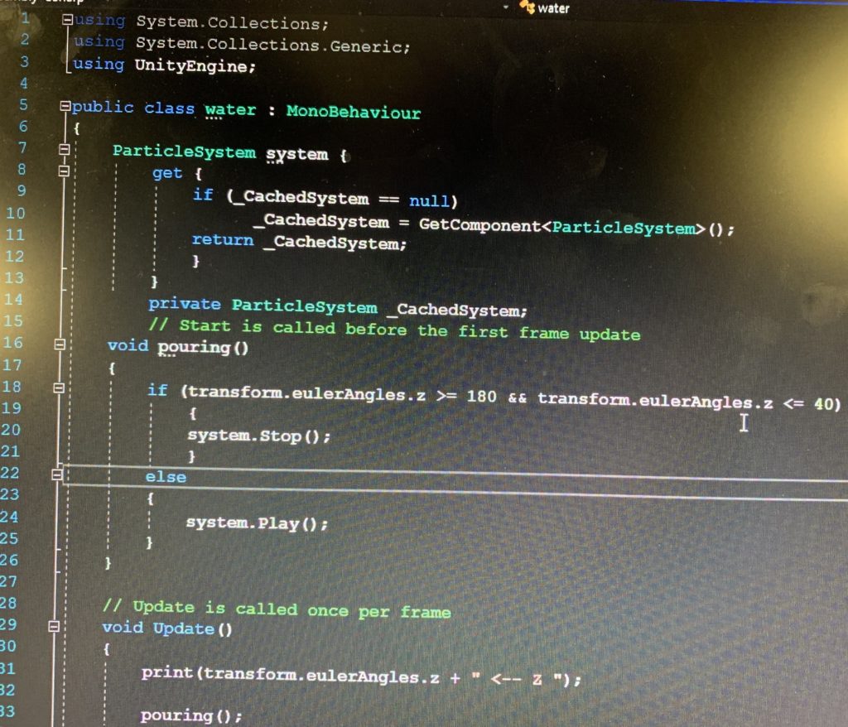Click the 'pouring();' call on line 33

click(191, 715)
